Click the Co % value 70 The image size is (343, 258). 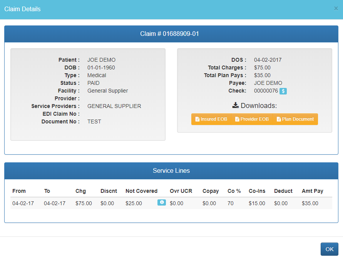tap(230, 203)
